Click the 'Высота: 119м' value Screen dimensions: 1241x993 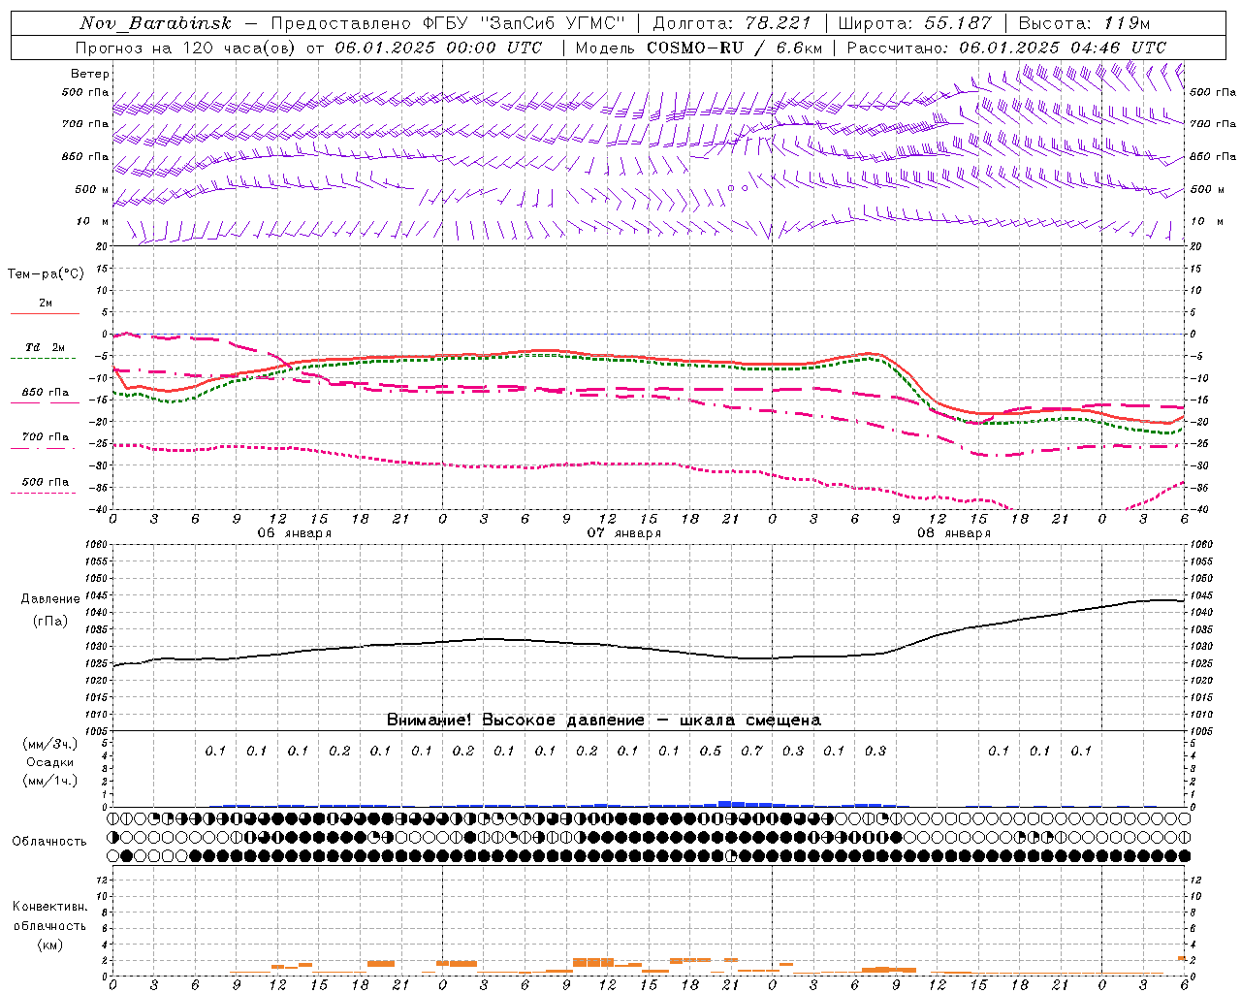pos(1084,23)
